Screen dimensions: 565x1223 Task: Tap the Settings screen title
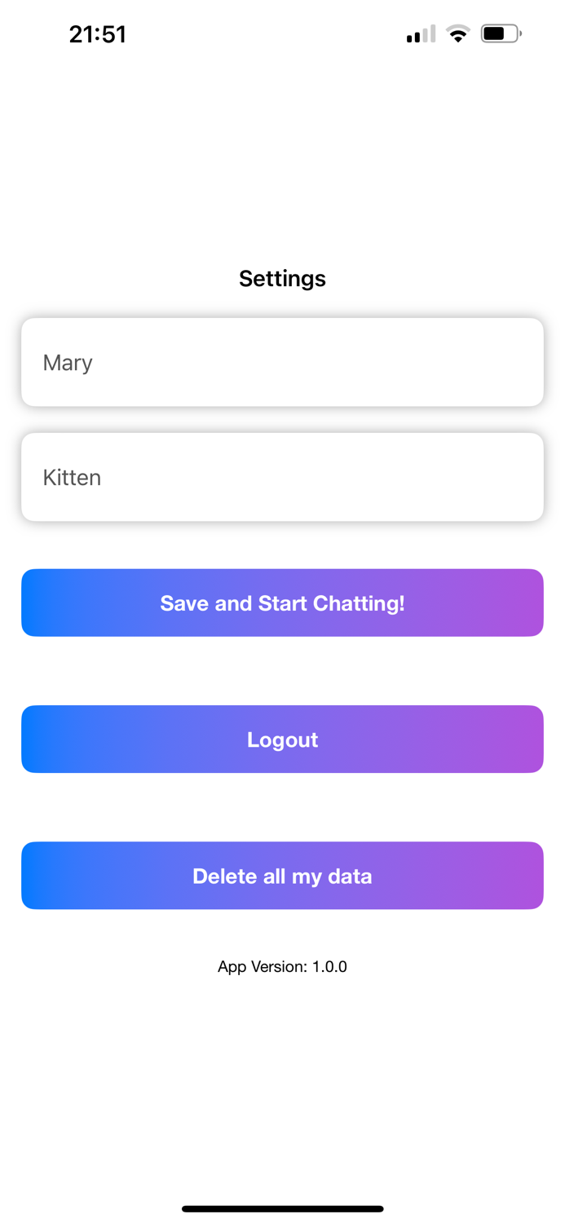click(x=282, y=278)
